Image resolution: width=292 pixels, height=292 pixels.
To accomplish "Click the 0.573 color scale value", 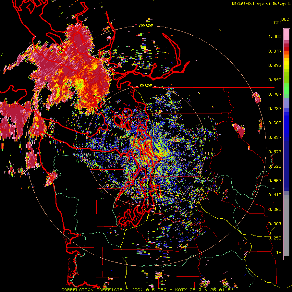I will point(275,152).
